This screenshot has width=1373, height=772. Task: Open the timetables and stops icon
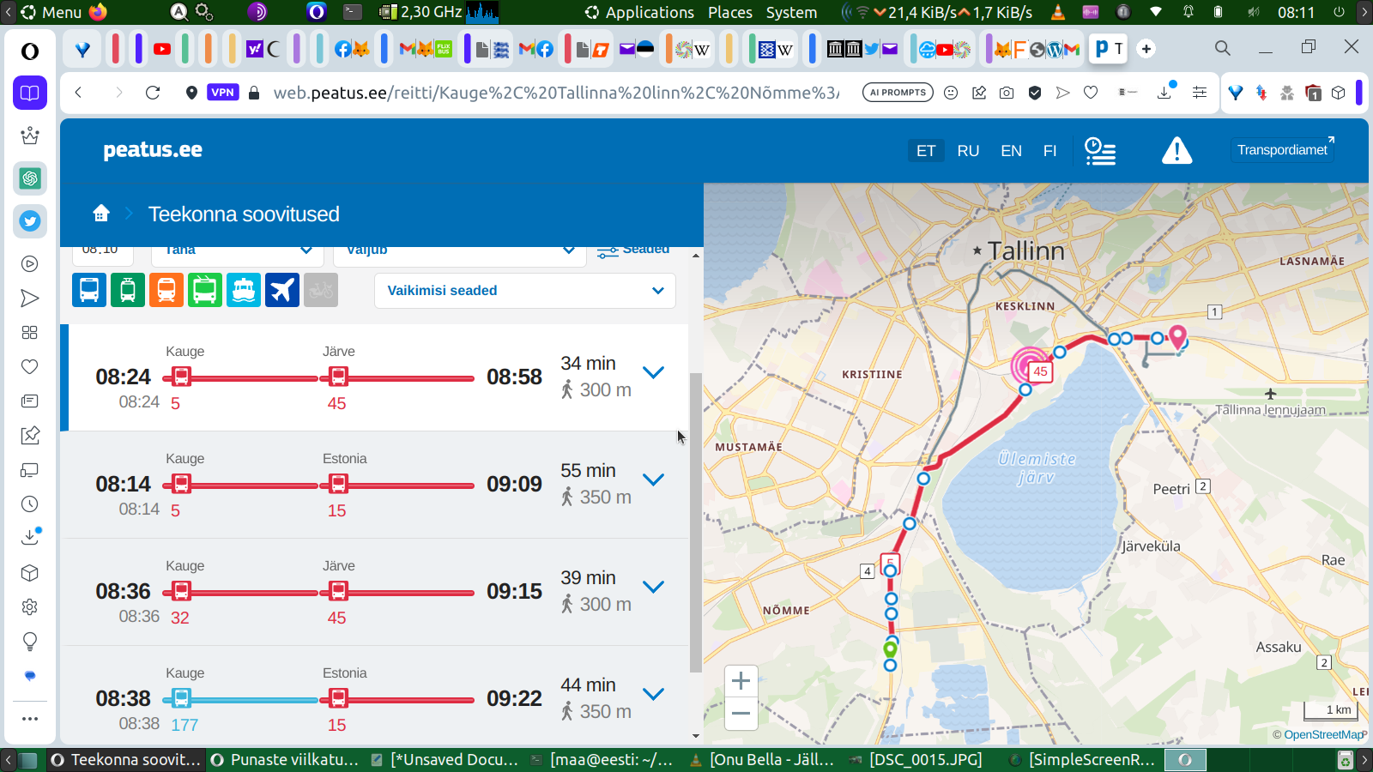click(x=1100, y=151)
